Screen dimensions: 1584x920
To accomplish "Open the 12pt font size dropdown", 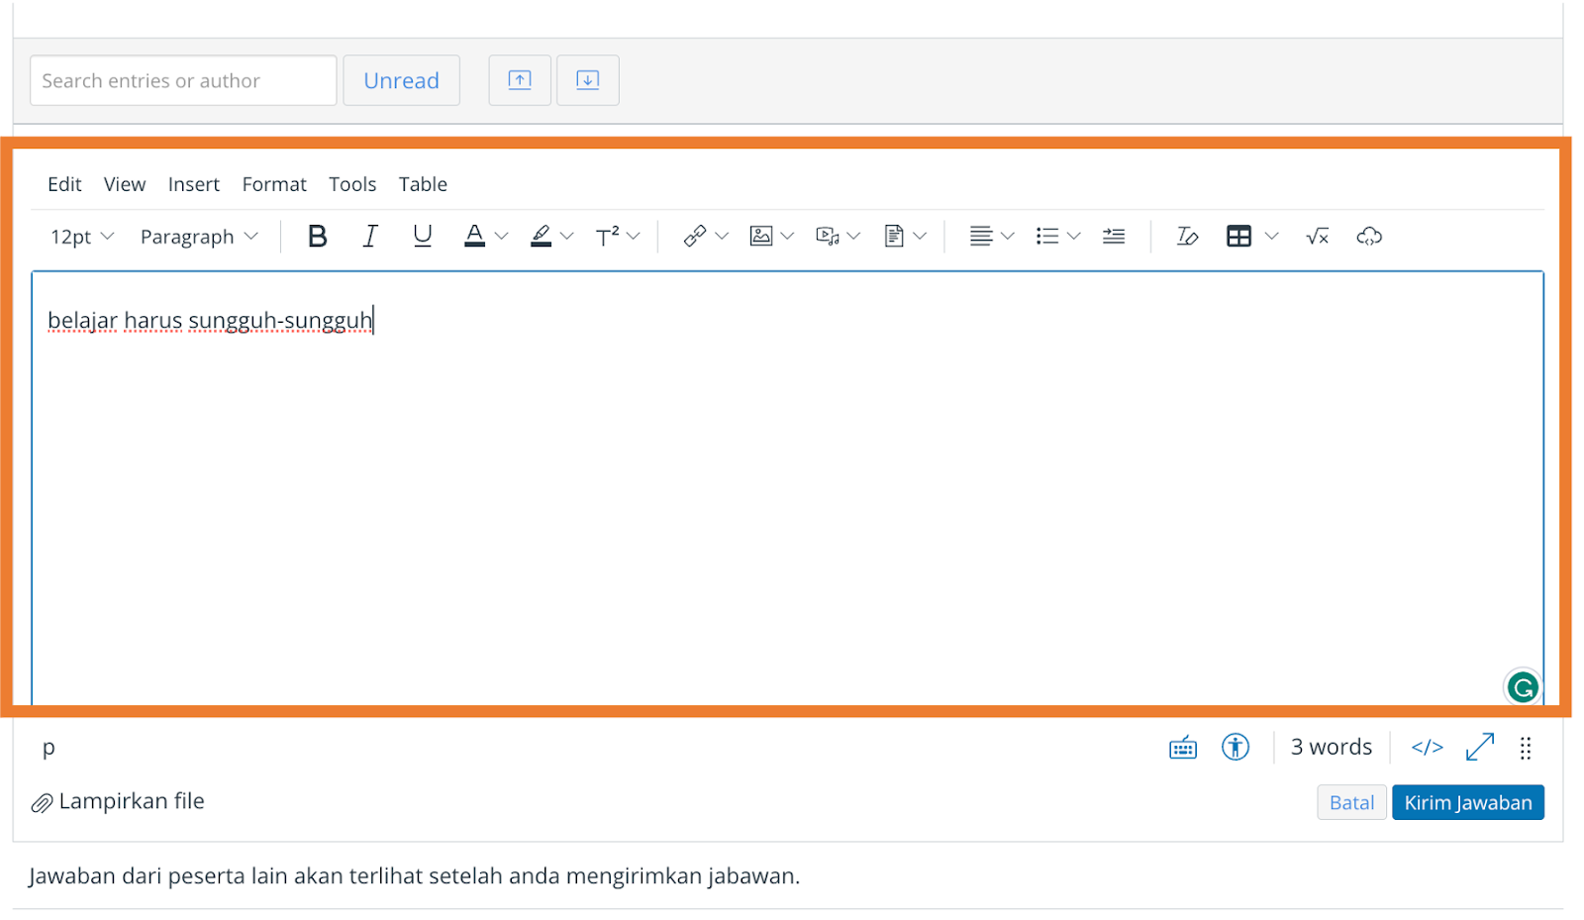I will coord(82,237).
